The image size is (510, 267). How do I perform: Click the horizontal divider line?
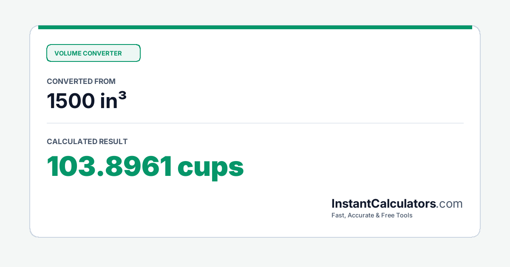(x=255, y=123)
